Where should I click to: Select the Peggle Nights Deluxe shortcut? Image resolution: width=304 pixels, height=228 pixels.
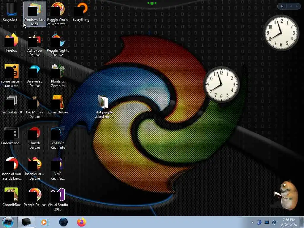click(58, 45)
